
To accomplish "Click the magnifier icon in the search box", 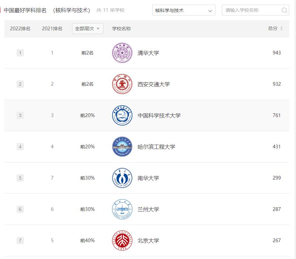I will coord(285,10).
